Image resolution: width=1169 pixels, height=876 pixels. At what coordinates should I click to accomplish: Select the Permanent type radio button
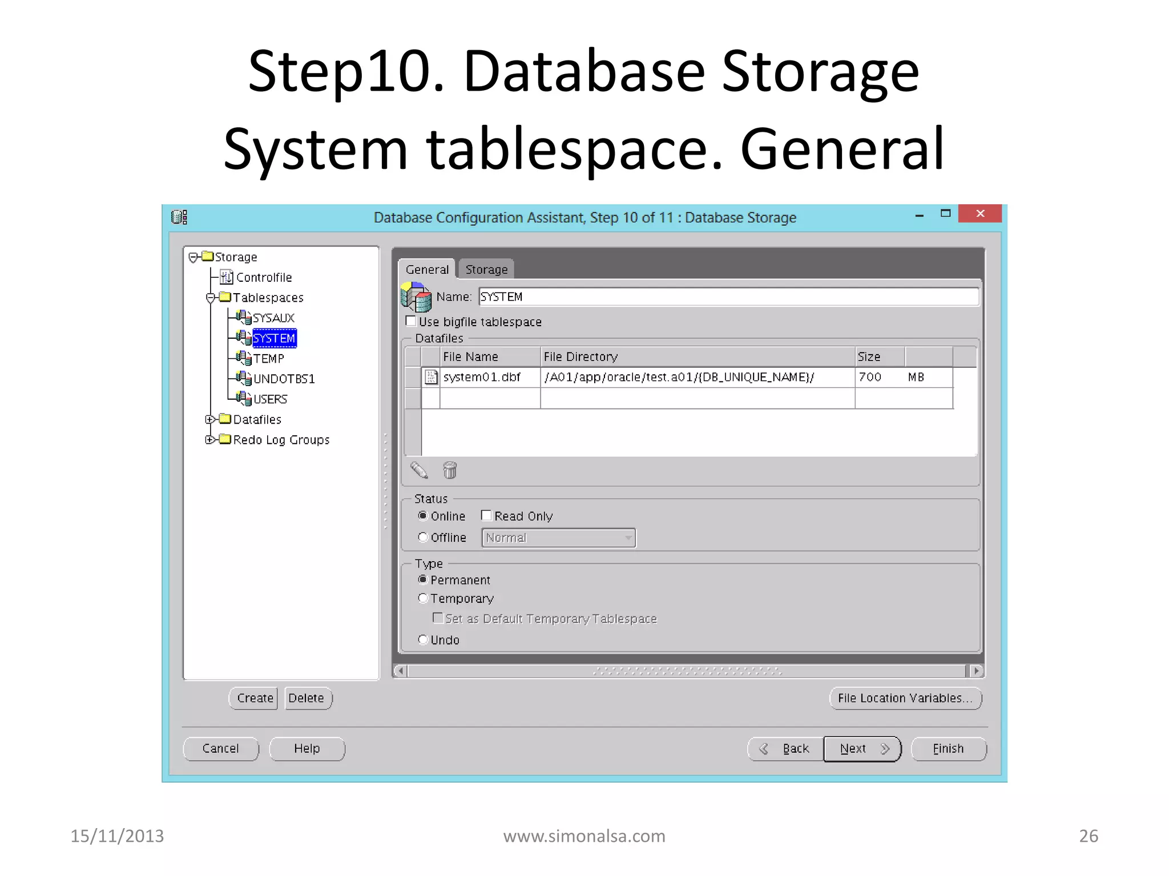pyautogui.click(x=423, y=579)
